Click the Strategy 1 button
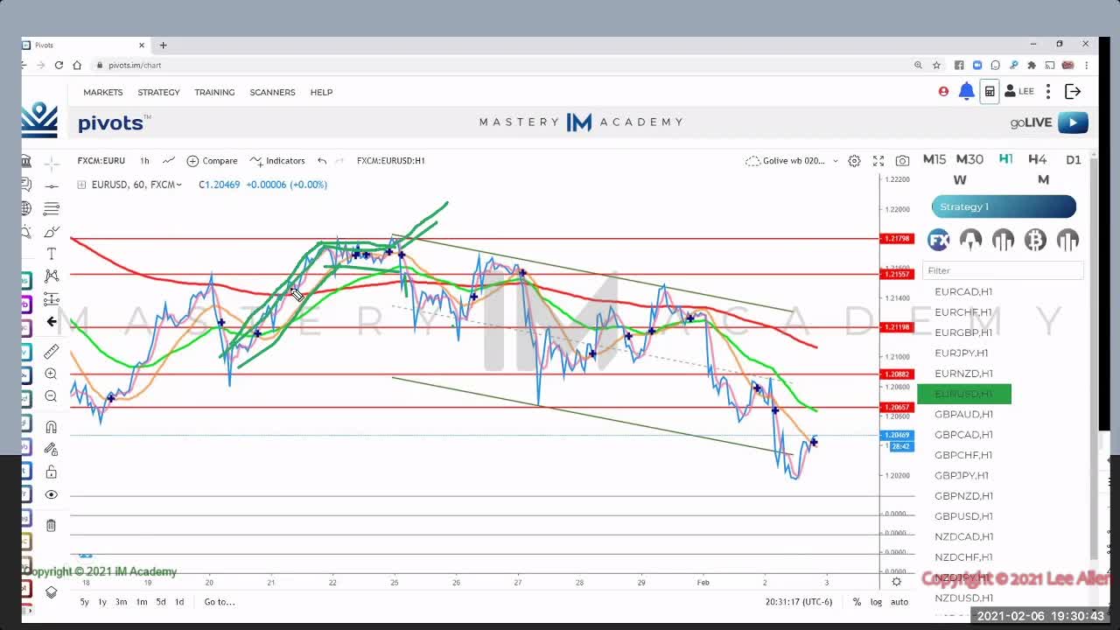Screen dimensions: 1120x630 [x=1004, y=206]
